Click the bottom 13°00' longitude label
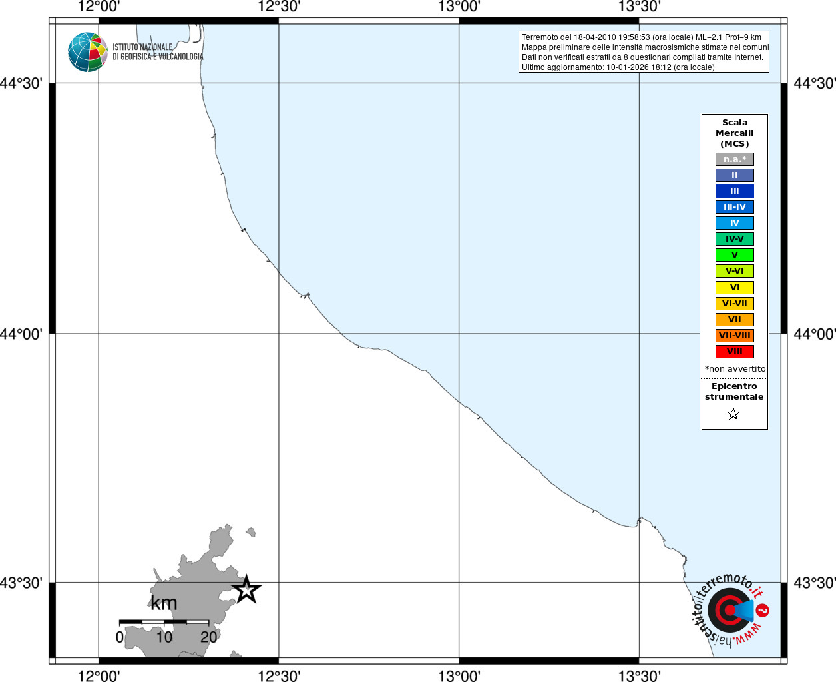This screenshot has width=836, height=682. (x=459, y=675)
